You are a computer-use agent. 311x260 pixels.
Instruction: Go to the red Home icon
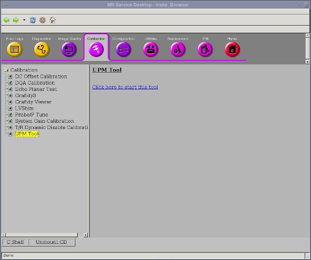pyautogui.click(x=232, y=49)
